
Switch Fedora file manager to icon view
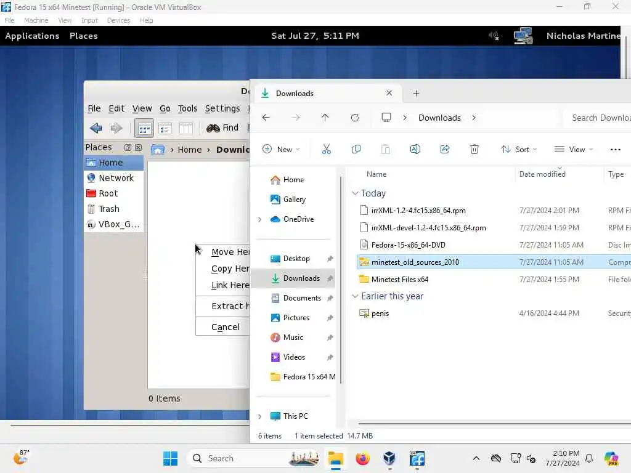coord(144,128)
